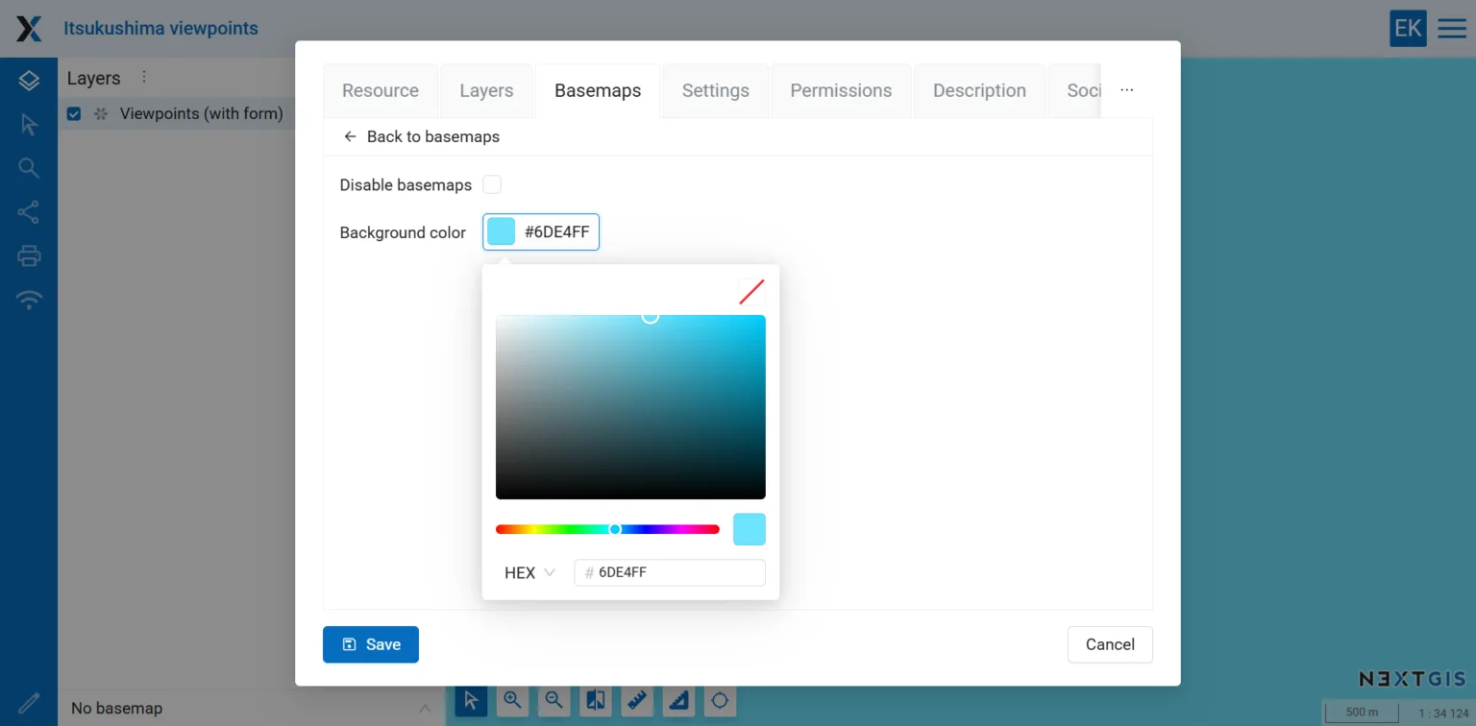Open the wifi-shaped sidebar icon
This screenshot has height=726, width=1476.
pyautogui.click(x=29, y=300)
